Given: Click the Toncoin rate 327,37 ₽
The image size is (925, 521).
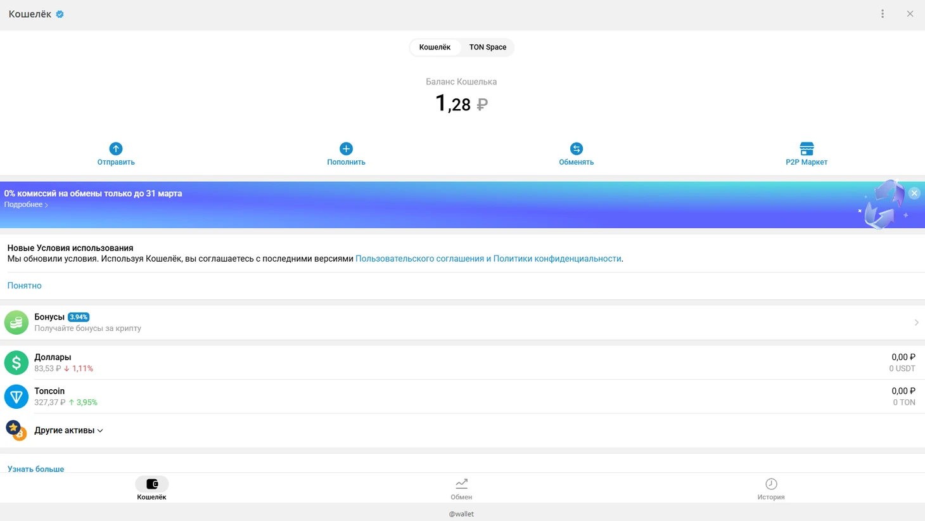Looking at the screenshot, I should 50,402.
